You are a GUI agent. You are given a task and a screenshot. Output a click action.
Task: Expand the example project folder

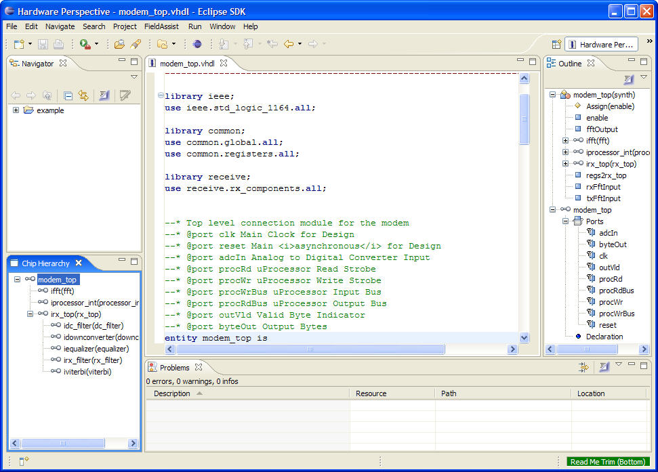[x=16, y=110]
